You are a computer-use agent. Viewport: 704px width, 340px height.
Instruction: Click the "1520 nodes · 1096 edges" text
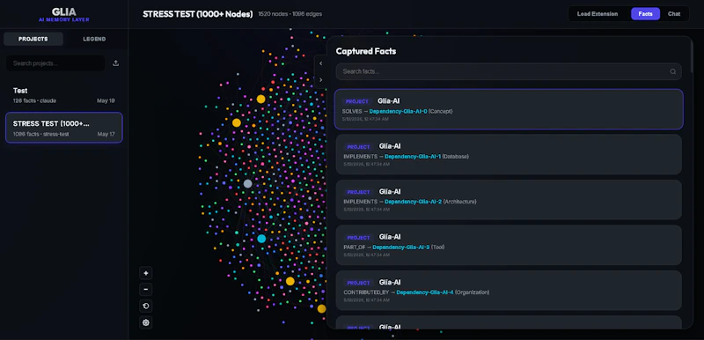click(290, 14)
